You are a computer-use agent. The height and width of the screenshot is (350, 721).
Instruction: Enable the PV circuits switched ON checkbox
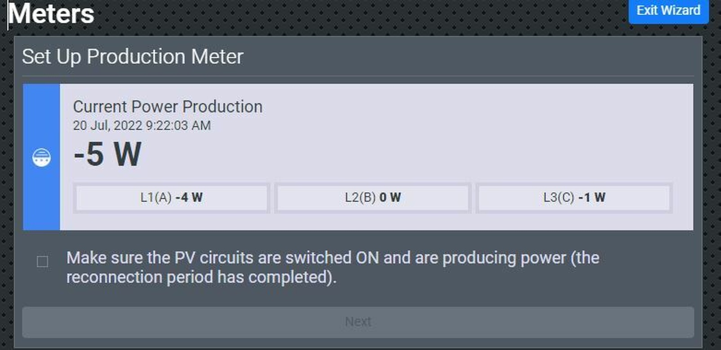point(43,261)
